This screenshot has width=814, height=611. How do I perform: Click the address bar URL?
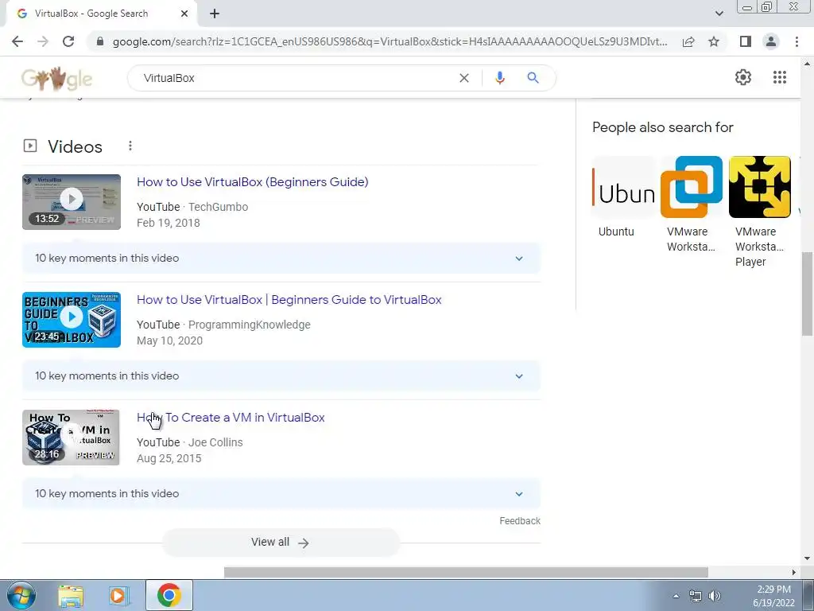tap(390, 41)
